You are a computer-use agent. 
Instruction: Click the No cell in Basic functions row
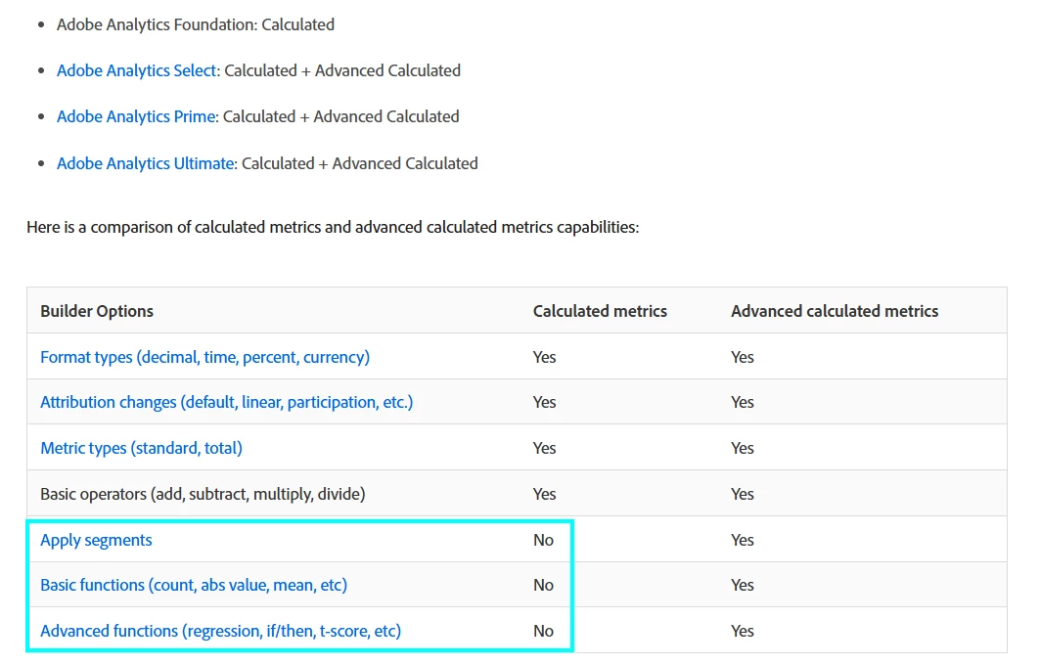pyautogui.click(x=543, y=585)
